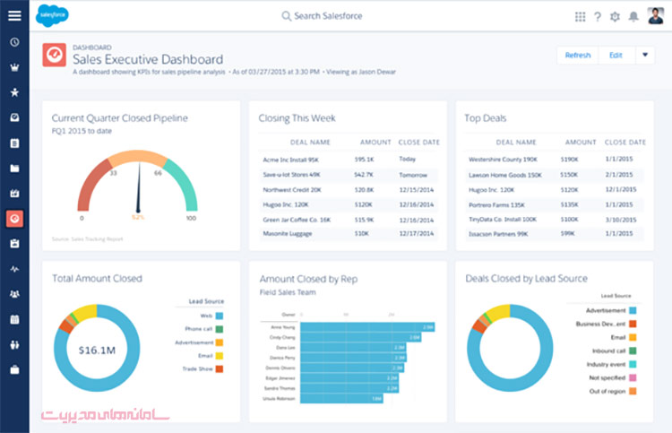This screenshot has width=672, height=433.
Task: Click the Closing This Week card title
Action: tap(297, 118)
